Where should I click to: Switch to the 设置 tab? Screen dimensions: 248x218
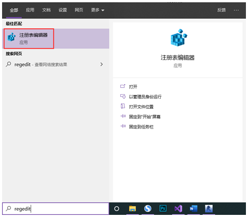(x=62, y=10)
